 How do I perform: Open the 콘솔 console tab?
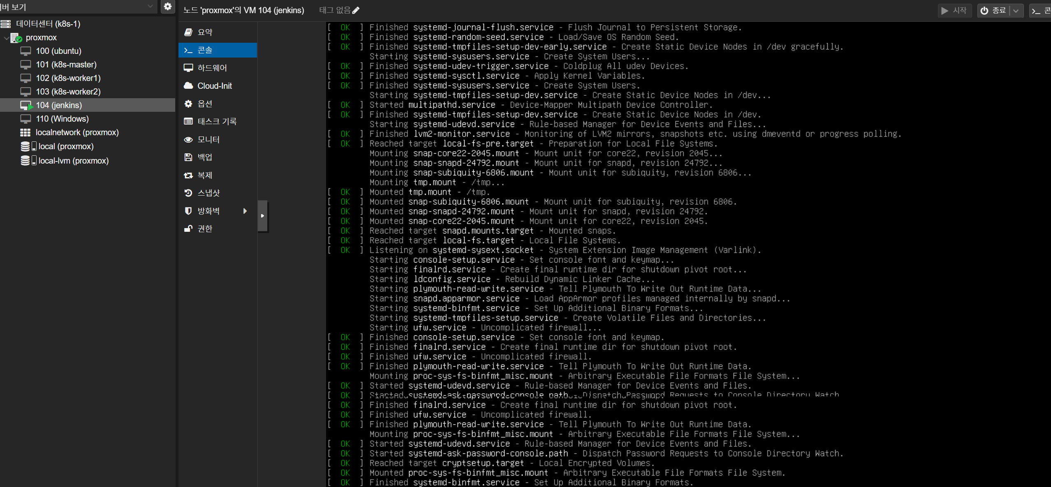pos(218,50)
